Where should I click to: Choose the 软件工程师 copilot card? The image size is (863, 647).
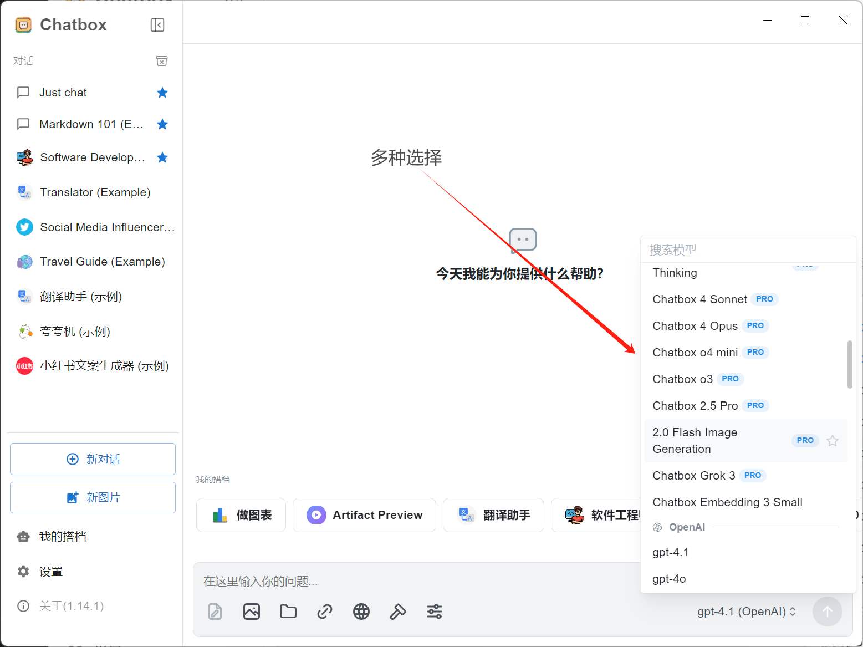pyautogui.click(x=596, y=515)
